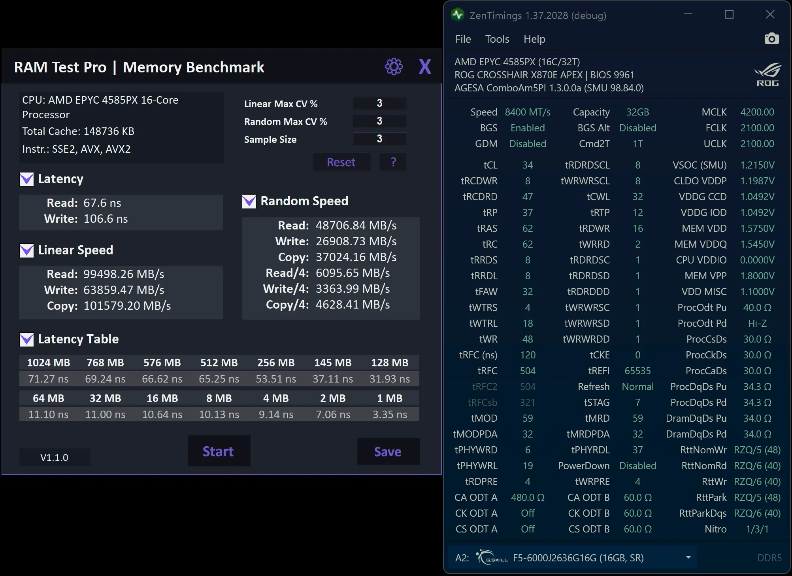Toggle the Latency Table checkbox
792x576 pixels.
pos(26,339)
